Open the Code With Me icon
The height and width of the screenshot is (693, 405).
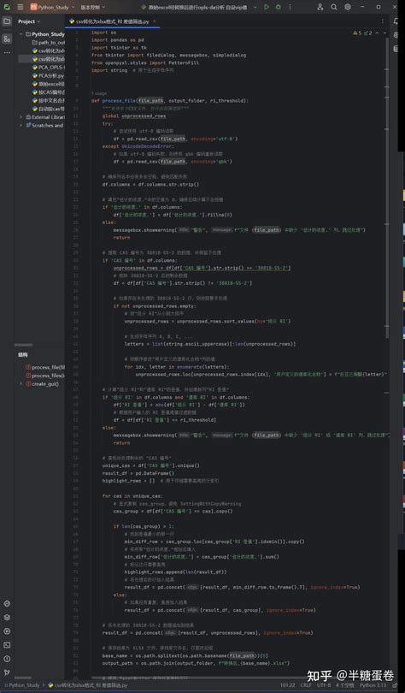tap(320, 7)
